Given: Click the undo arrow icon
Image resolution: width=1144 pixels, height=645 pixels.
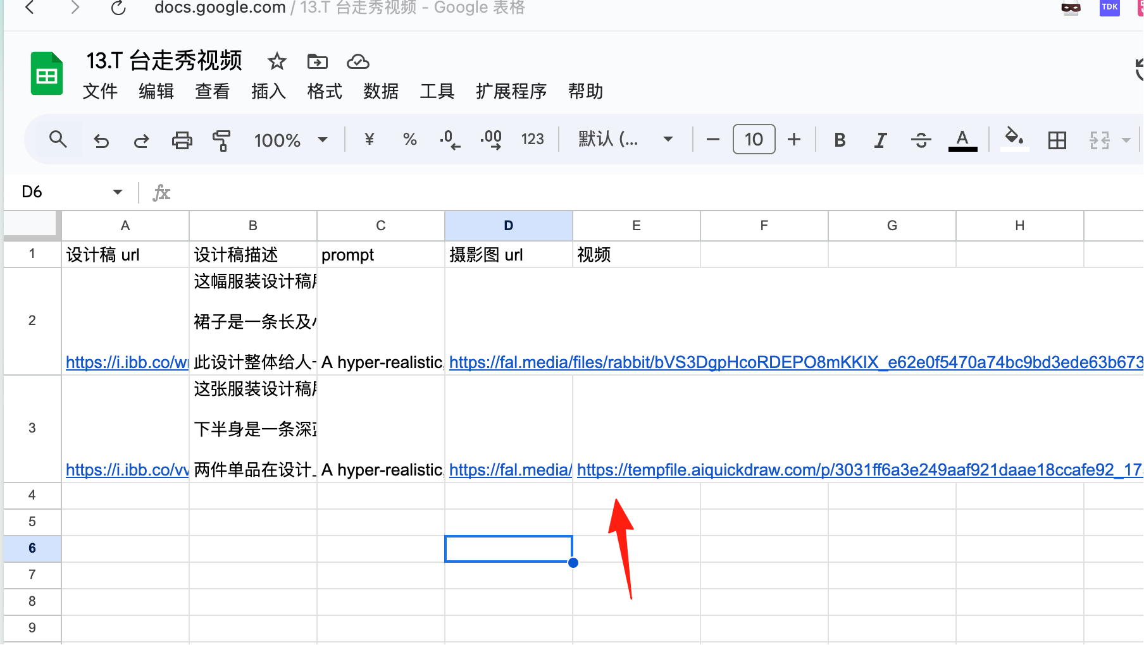Looking at the screenshot, I should click(101, 140).
